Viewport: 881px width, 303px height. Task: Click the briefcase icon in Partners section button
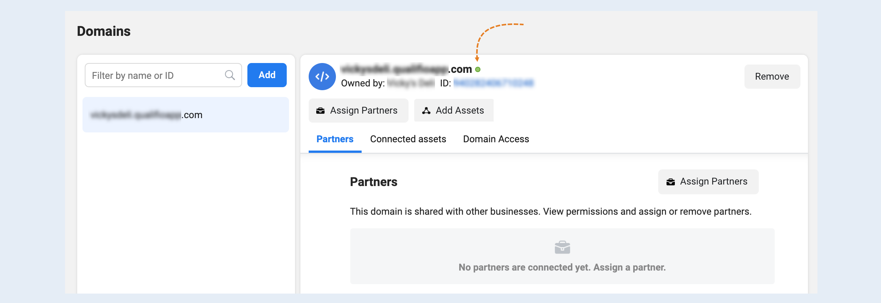click(x=671, y=182)
